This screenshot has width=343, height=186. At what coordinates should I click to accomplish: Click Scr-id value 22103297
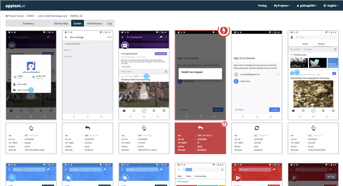(x=258, y=139)
